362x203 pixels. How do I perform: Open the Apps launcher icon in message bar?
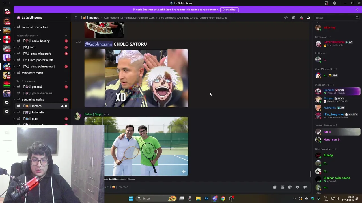click(x=305, y=187)
